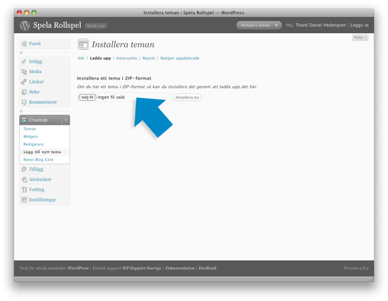Switch to the Nyligen uppdaterade tab
388x301 pixels.
pos(180,58)
